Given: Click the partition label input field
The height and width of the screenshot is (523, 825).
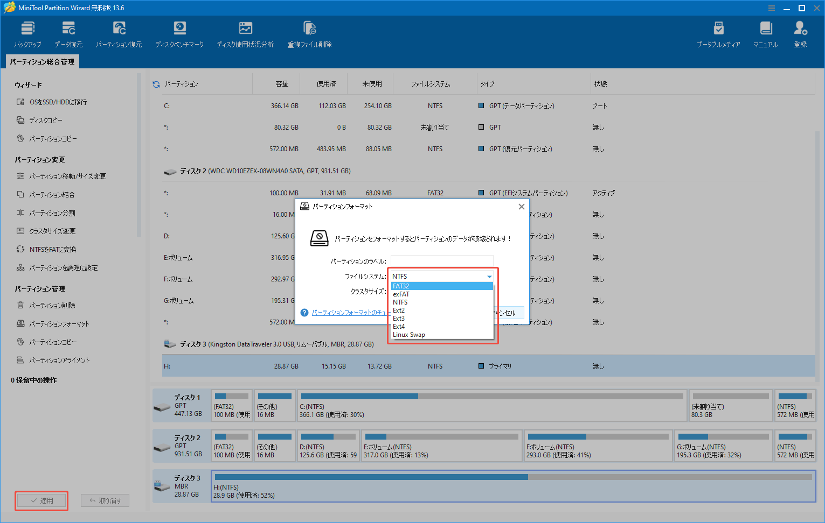Looking at the screenshot, I should 442,260.
